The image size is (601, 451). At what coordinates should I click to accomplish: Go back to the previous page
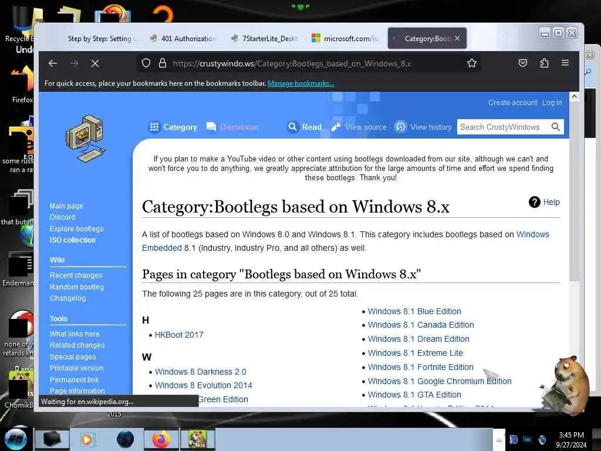coord(53,63)
